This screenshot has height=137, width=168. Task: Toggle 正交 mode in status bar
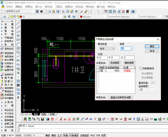tap(60, 135)
